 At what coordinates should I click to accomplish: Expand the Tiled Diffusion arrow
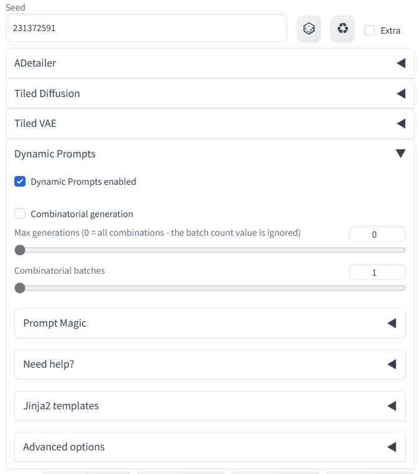tap(400, 94)
